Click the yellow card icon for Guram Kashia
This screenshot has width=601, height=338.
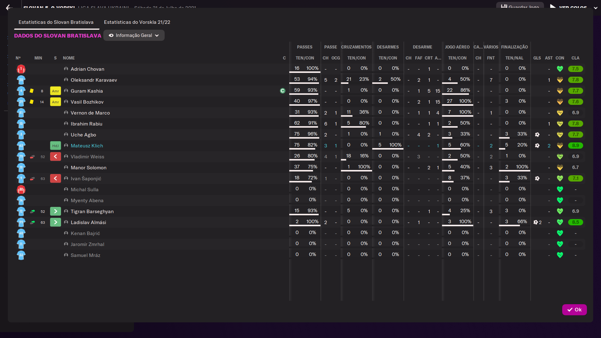(32, 91)
